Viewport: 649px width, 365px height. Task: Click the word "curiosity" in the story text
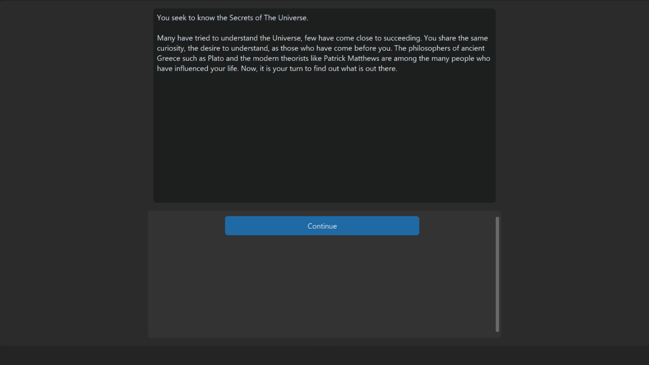click(x=171, y=49)
